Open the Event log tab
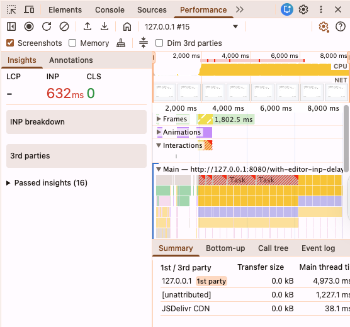Viewport: 350px width, 327px height. (319, 248)
